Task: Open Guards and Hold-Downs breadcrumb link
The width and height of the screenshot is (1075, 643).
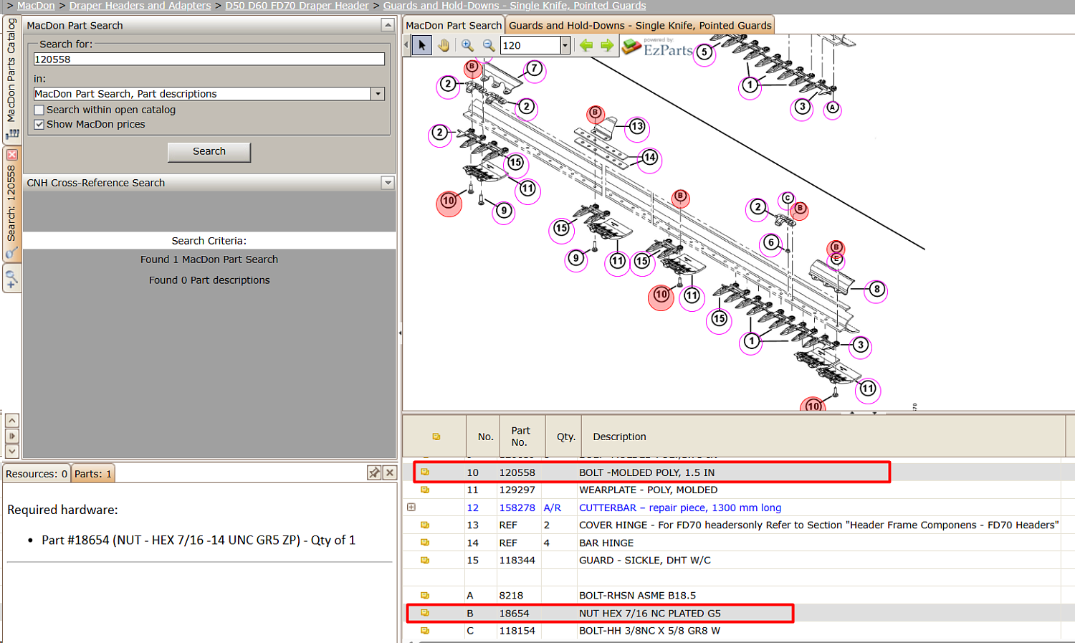Action: [515, 6]
